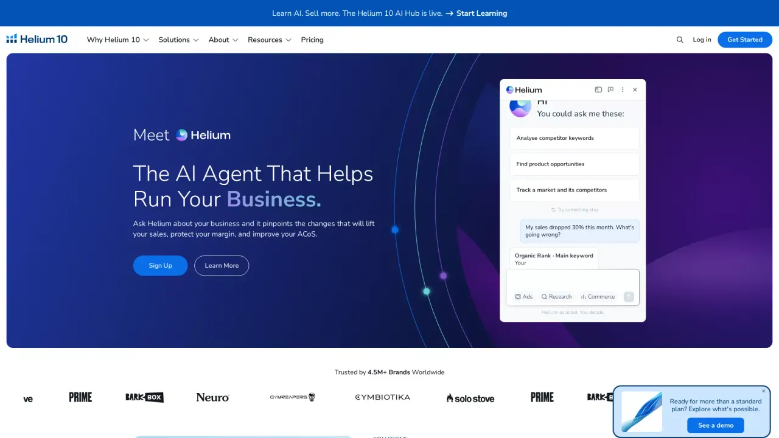Click the Try something else refresh icon
This screenshot has width=779, height=438.
(x=553, y=210)
